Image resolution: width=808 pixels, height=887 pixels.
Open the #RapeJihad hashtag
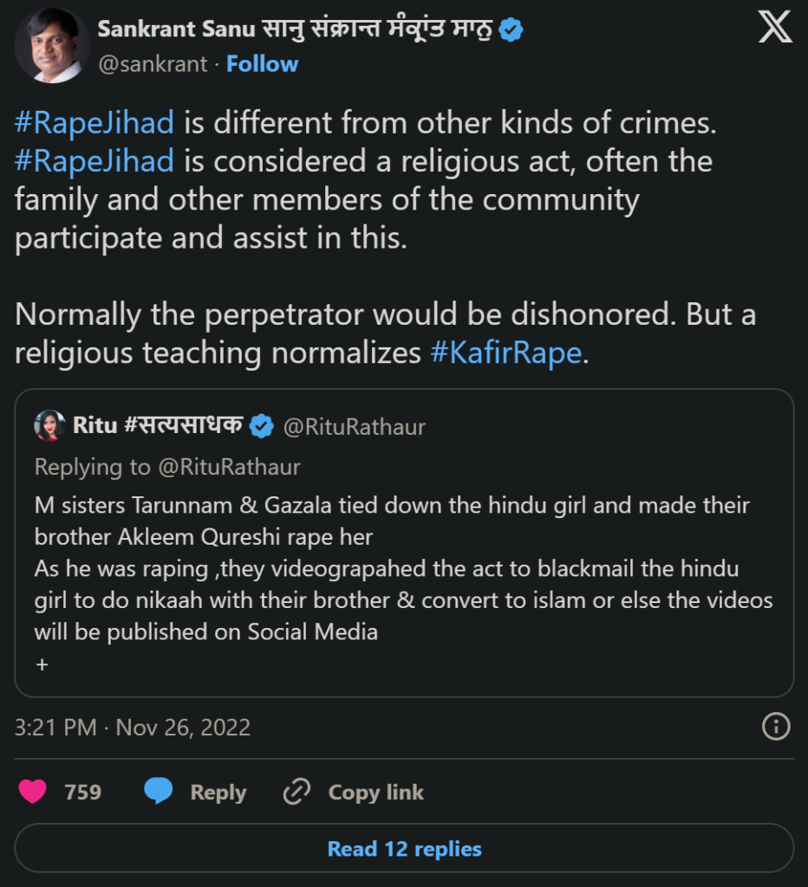92,123
